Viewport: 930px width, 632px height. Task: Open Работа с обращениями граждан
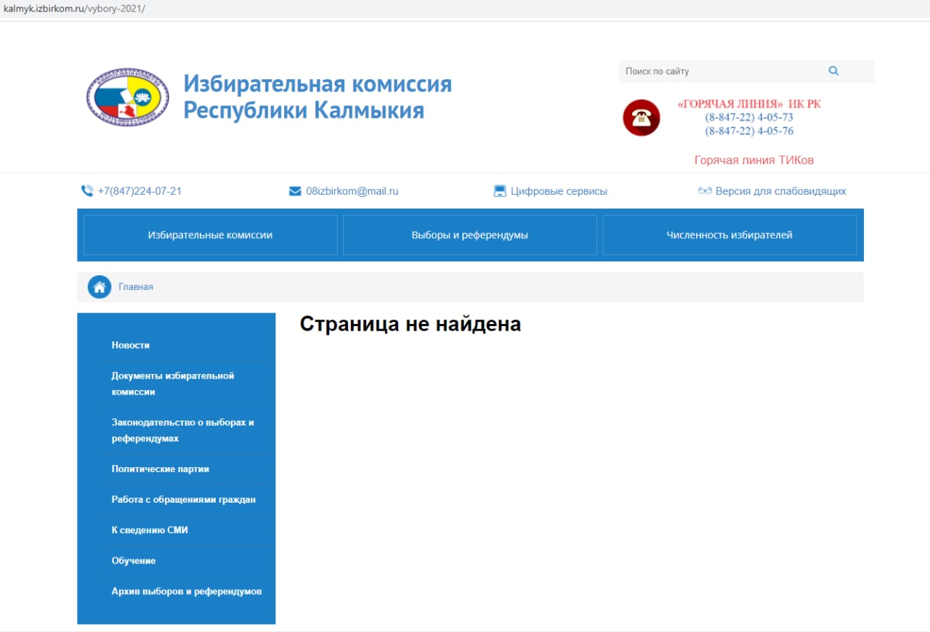coord(184,499)
